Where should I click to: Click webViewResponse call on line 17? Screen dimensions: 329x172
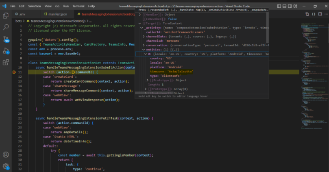[x=89, y=100]
